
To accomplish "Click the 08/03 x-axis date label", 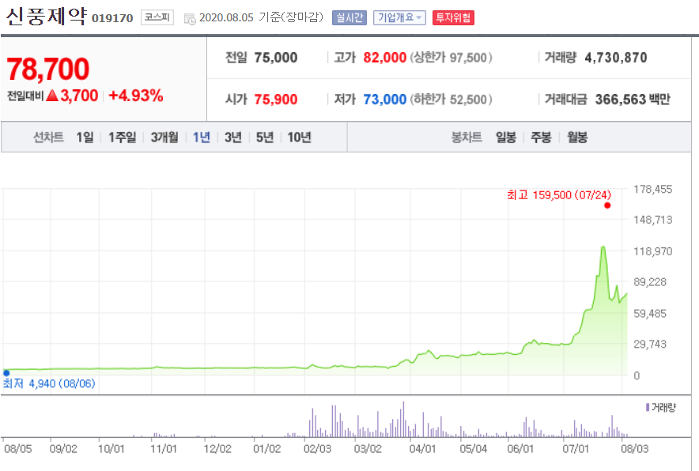I will (635, 449).
